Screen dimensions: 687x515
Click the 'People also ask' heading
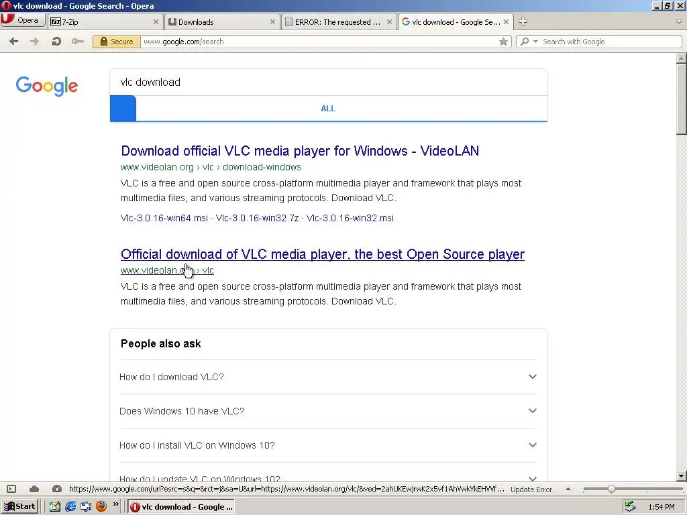point(161,344)
